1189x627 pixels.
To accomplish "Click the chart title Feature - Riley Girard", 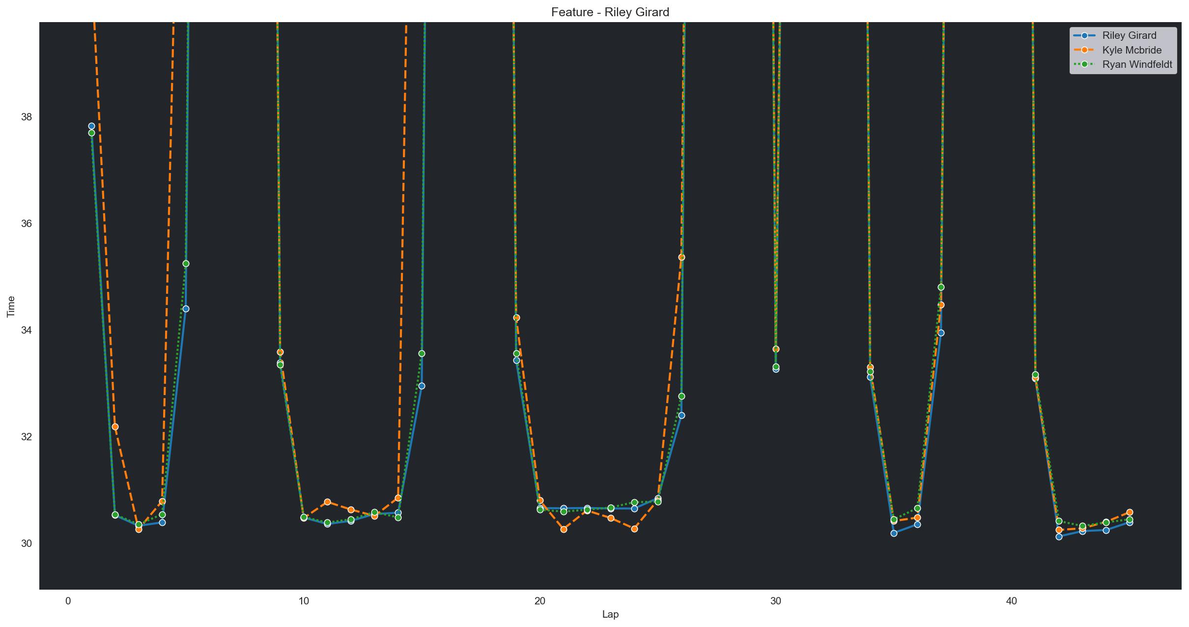I will (610, 12).
